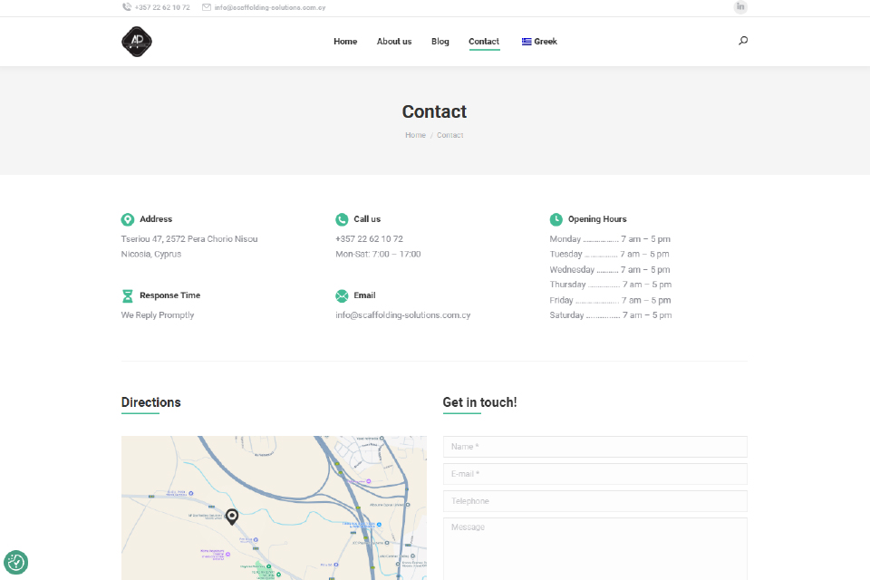Click into the Telephone field
This screenshot has height=580, width=870.
[x=594, y=501]
